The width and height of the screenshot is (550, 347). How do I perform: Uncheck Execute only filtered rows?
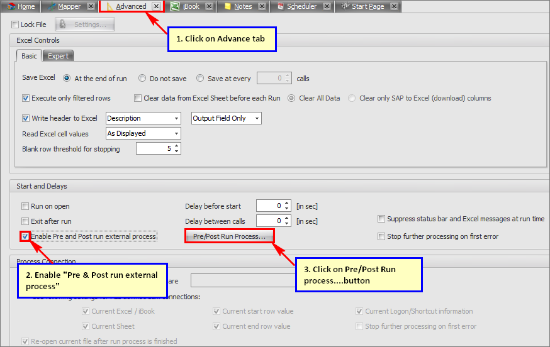(x=26, y=98)
